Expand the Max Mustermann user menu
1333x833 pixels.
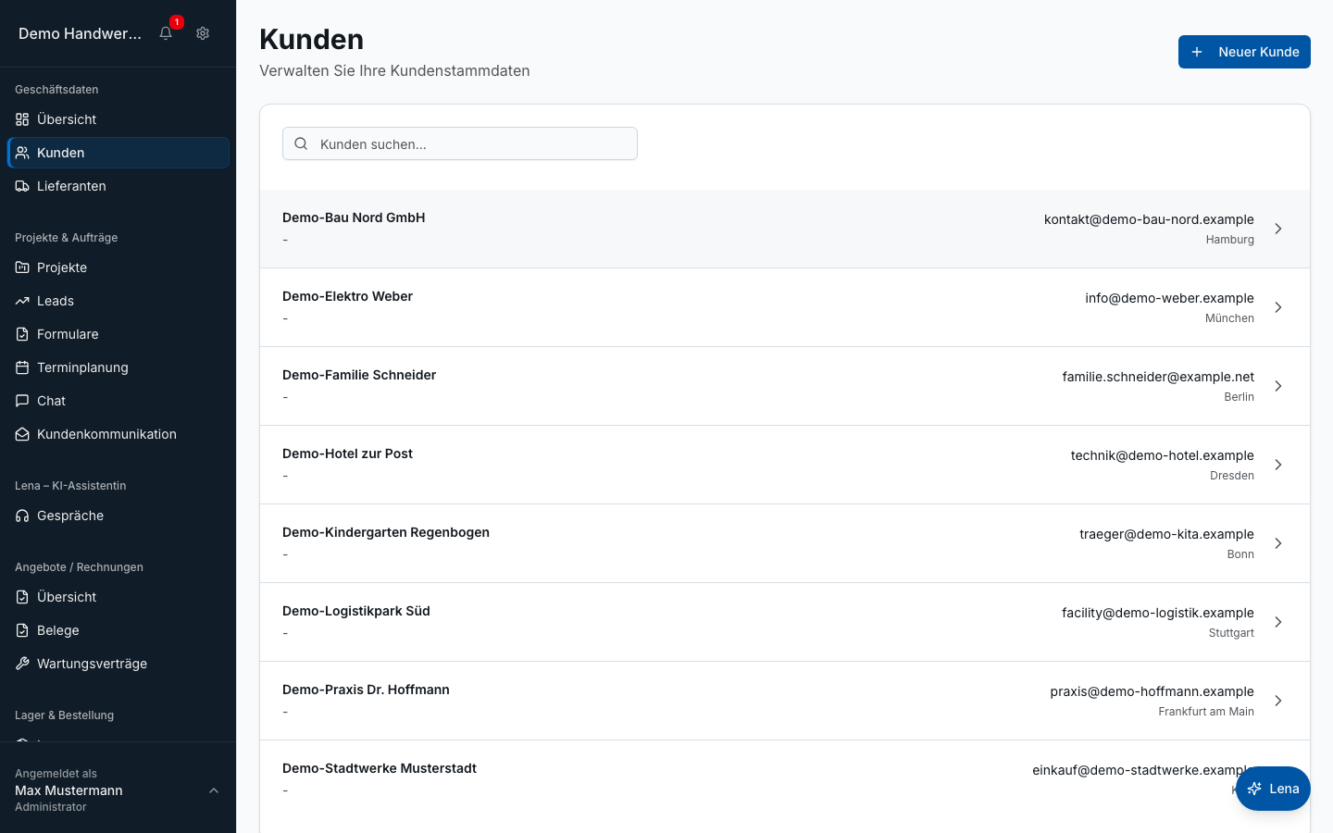click(118, 789)
